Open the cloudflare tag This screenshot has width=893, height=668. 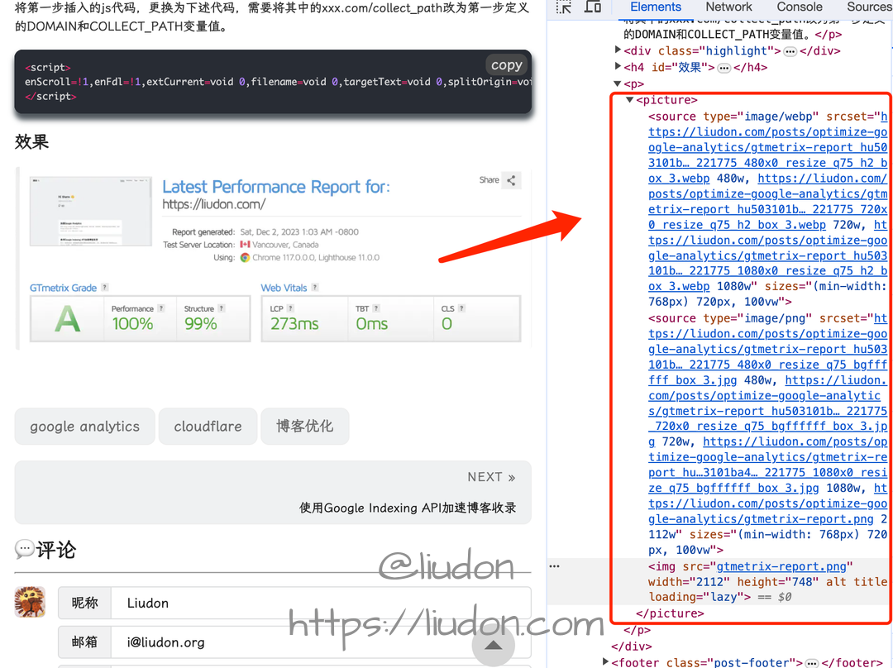[x=208, y=426]
